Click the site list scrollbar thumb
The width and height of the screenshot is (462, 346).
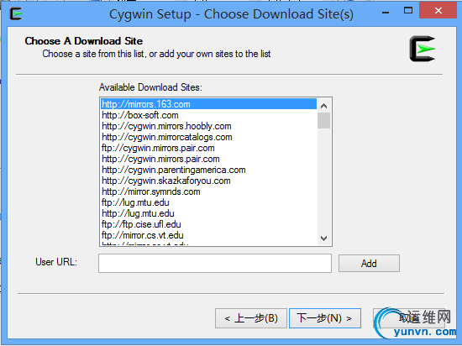click(323, 120)
